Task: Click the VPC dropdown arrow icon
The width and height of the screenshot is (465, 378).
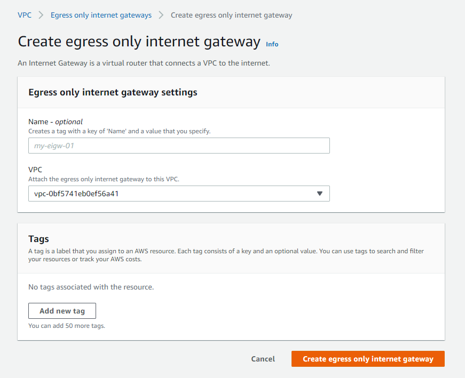Action: pyautogui.click(x=320, y=194)
